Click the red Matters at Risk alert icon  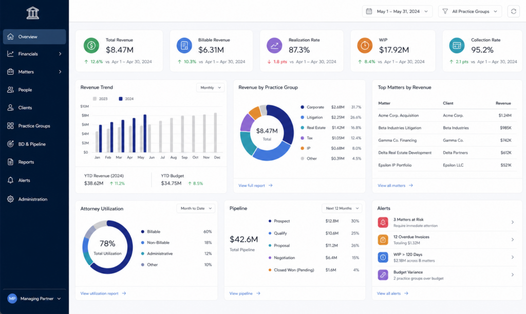click(383, 223)
